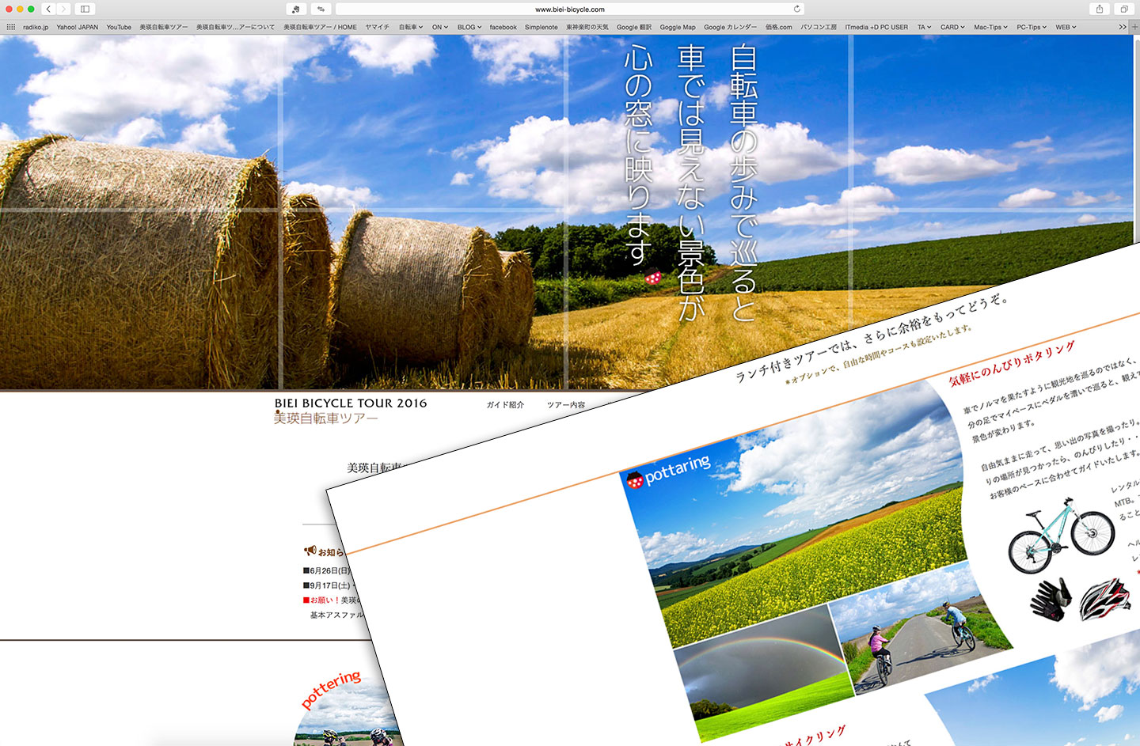Reload the page with the refresh icon
Viewport: 1140px width, 746px height.
pyautogui.click(x=796, y=9)
